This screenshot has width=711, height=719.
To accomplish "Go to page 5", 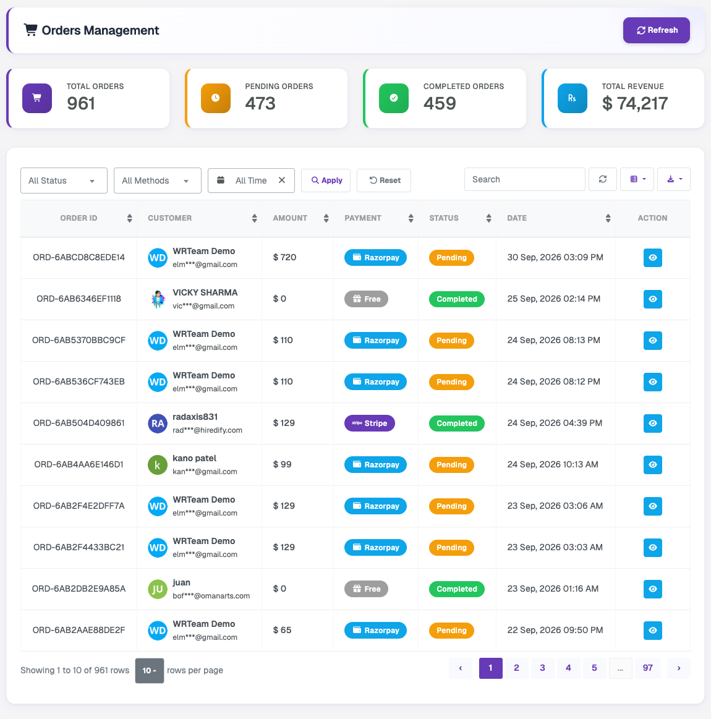I will coord(595,668).
